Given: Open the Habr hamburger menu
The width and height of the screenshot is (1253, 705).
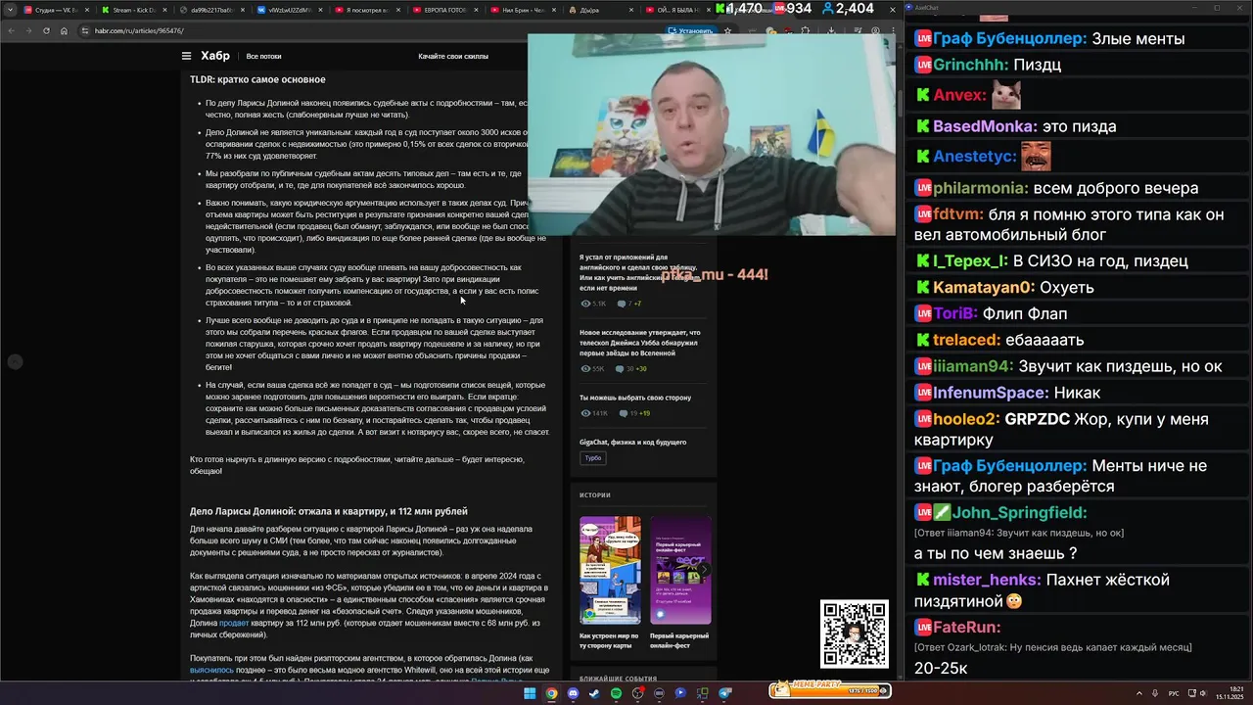Looking at the screenshot, I should (186, 56).
